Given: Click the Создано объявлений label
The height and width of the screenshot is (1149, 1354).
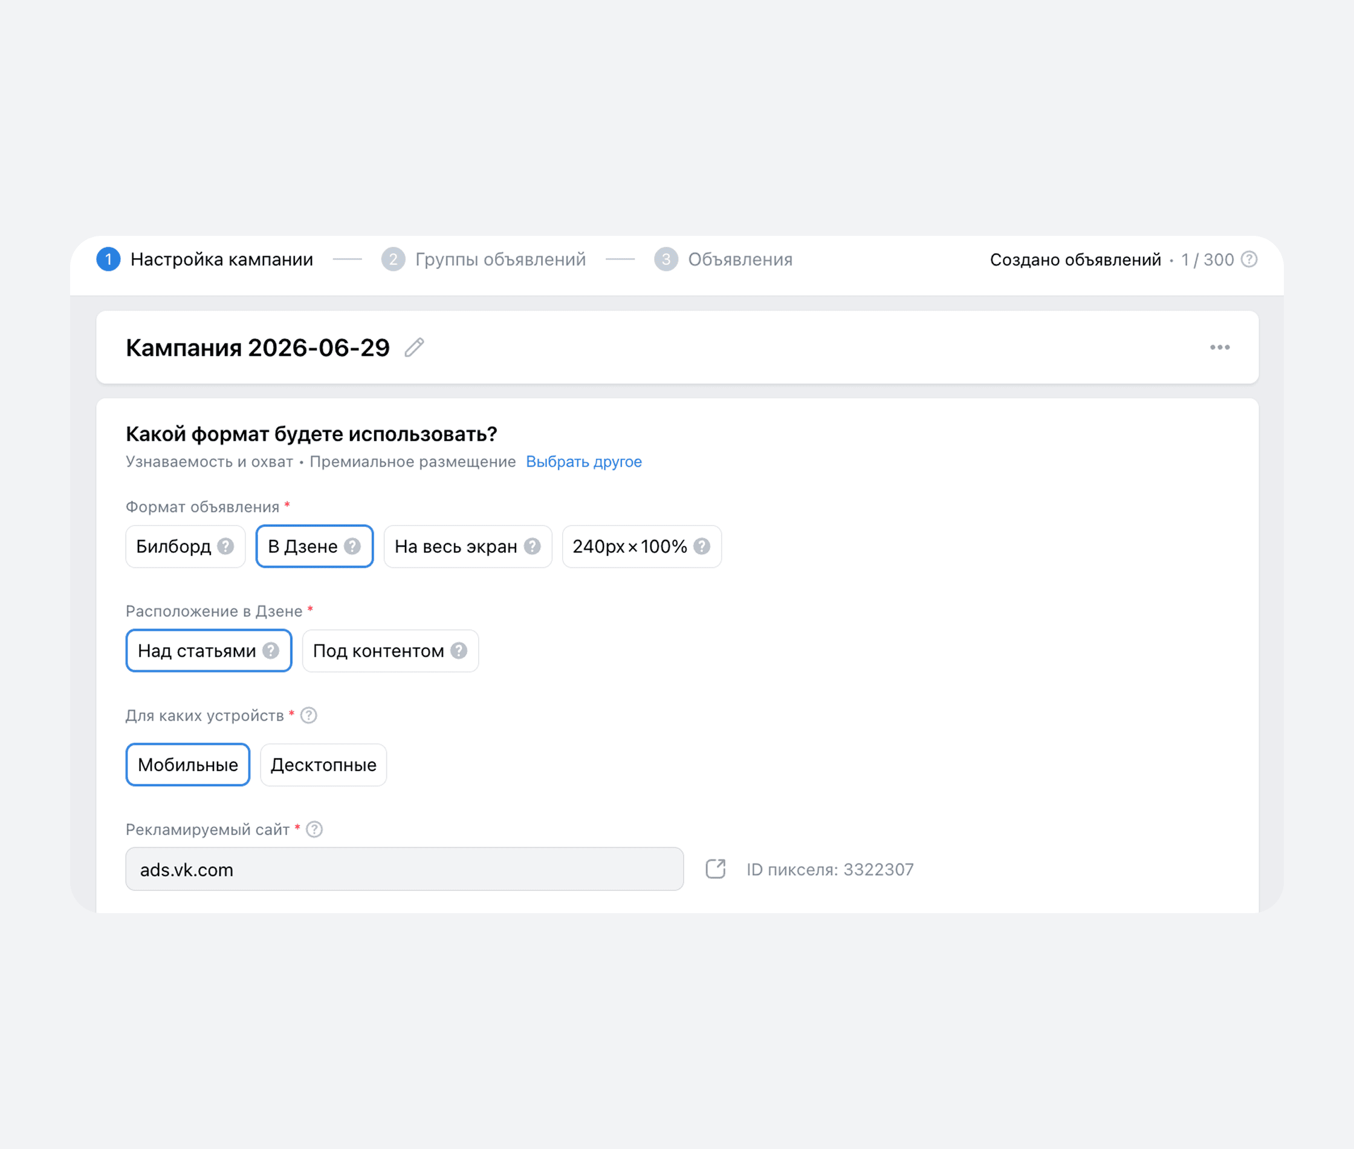Looking at the screenshot, I should coord(1075,259).
